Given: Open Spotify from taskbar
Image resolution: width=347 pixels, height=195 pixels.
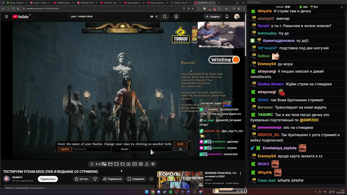Looking at the screenshot, I should [x=171, y=192].
